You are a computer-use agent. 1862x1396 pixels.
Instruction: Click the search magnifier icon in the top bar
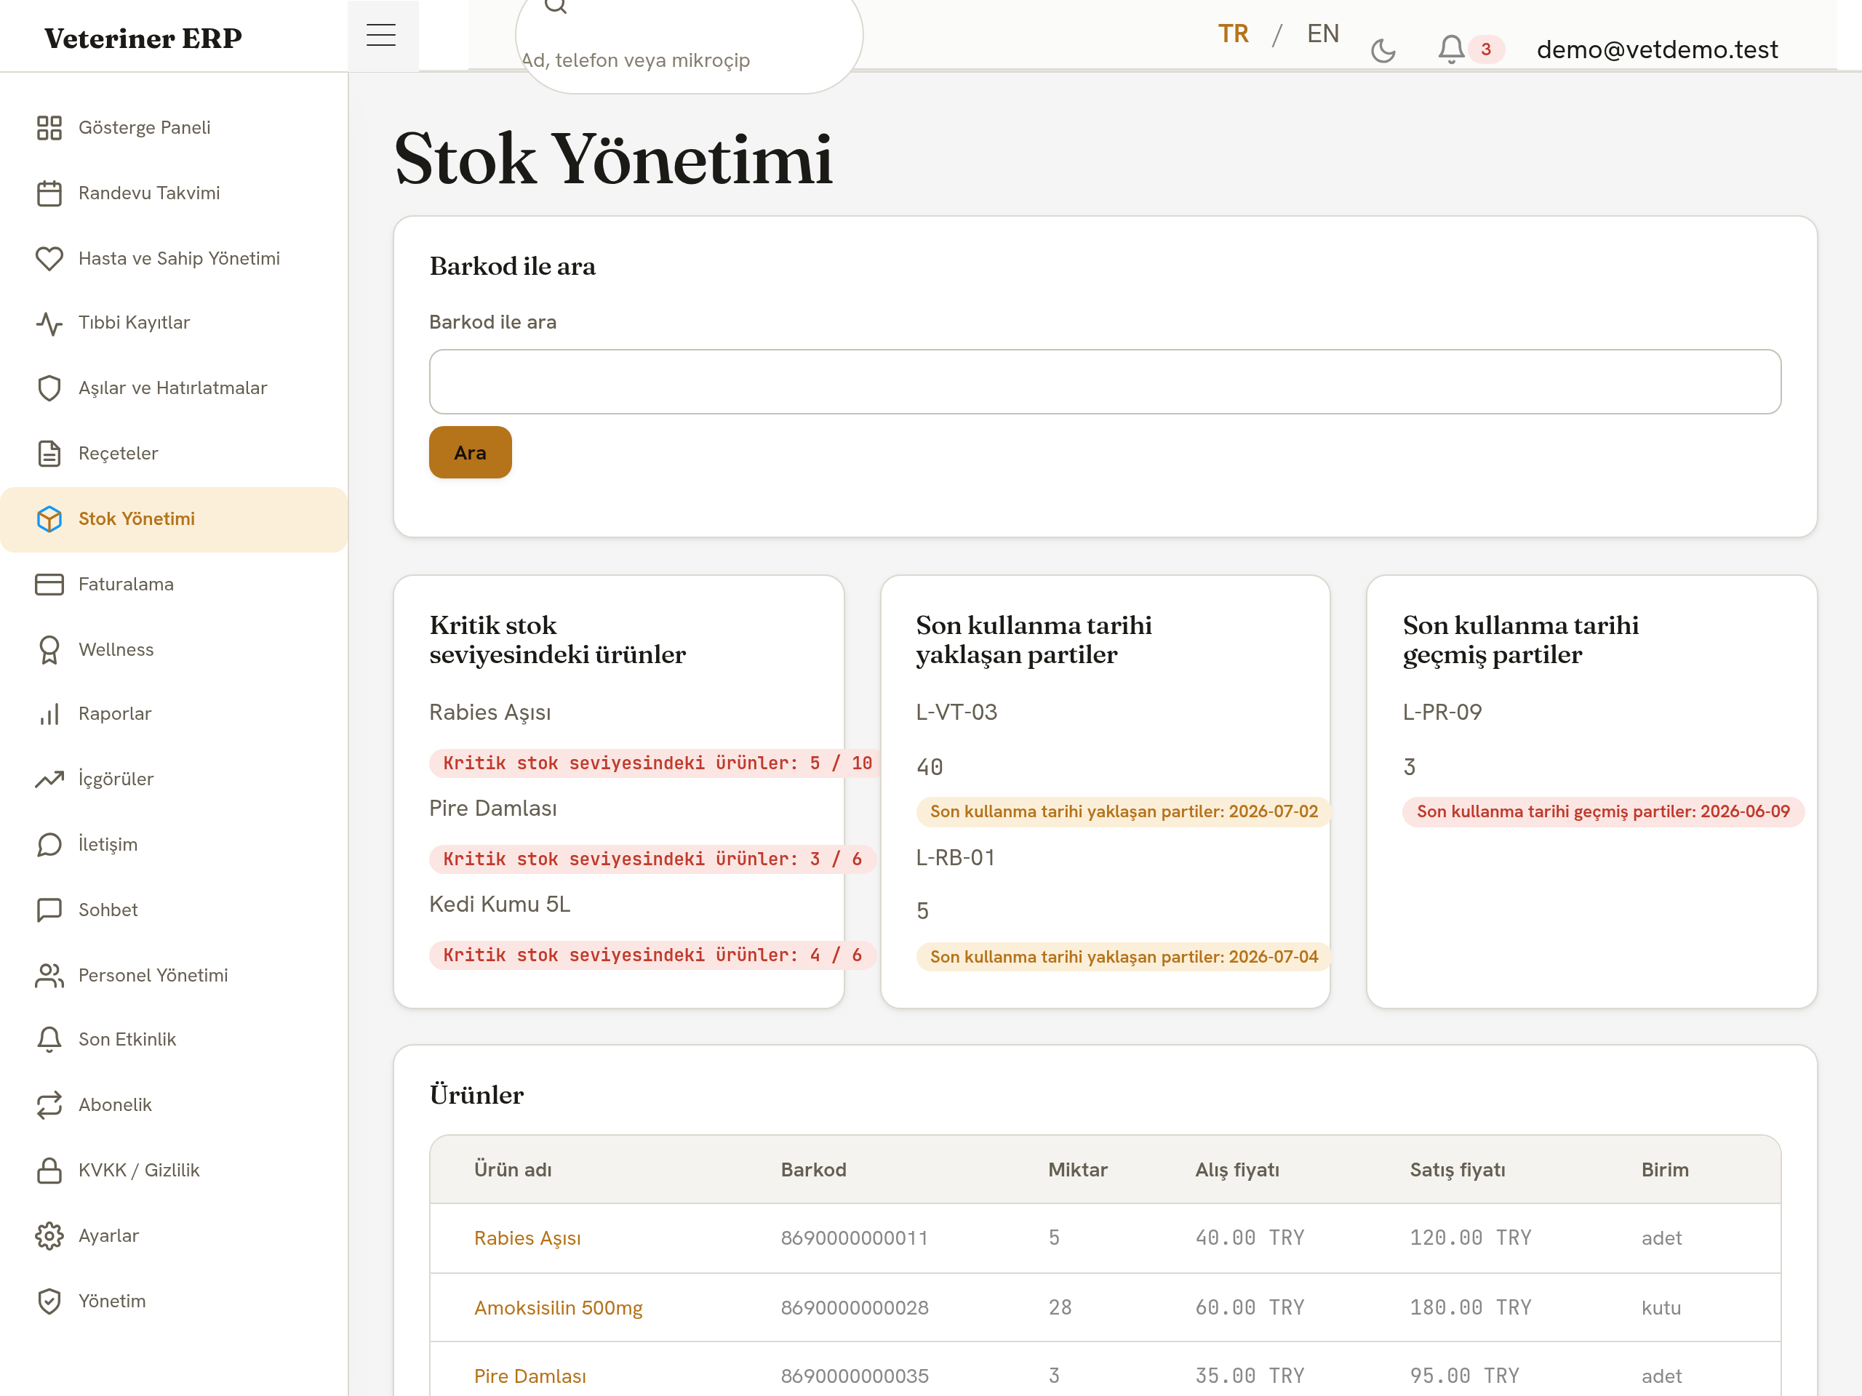pos(555,5)
